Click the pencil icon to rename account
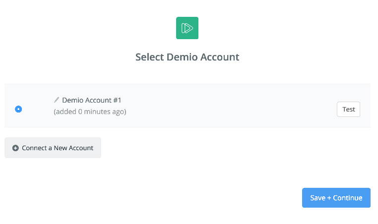Viewport: 378px width, 224px height. pyautogui.click(x=57, y=100)
